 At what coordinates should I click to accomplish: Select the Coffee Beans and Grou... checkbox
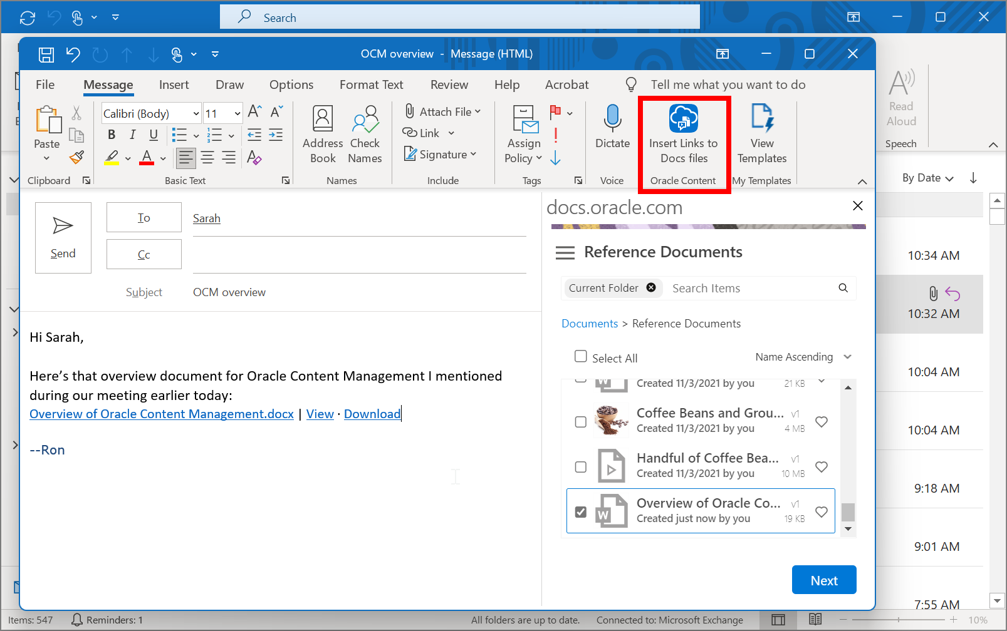click(581, 422)
